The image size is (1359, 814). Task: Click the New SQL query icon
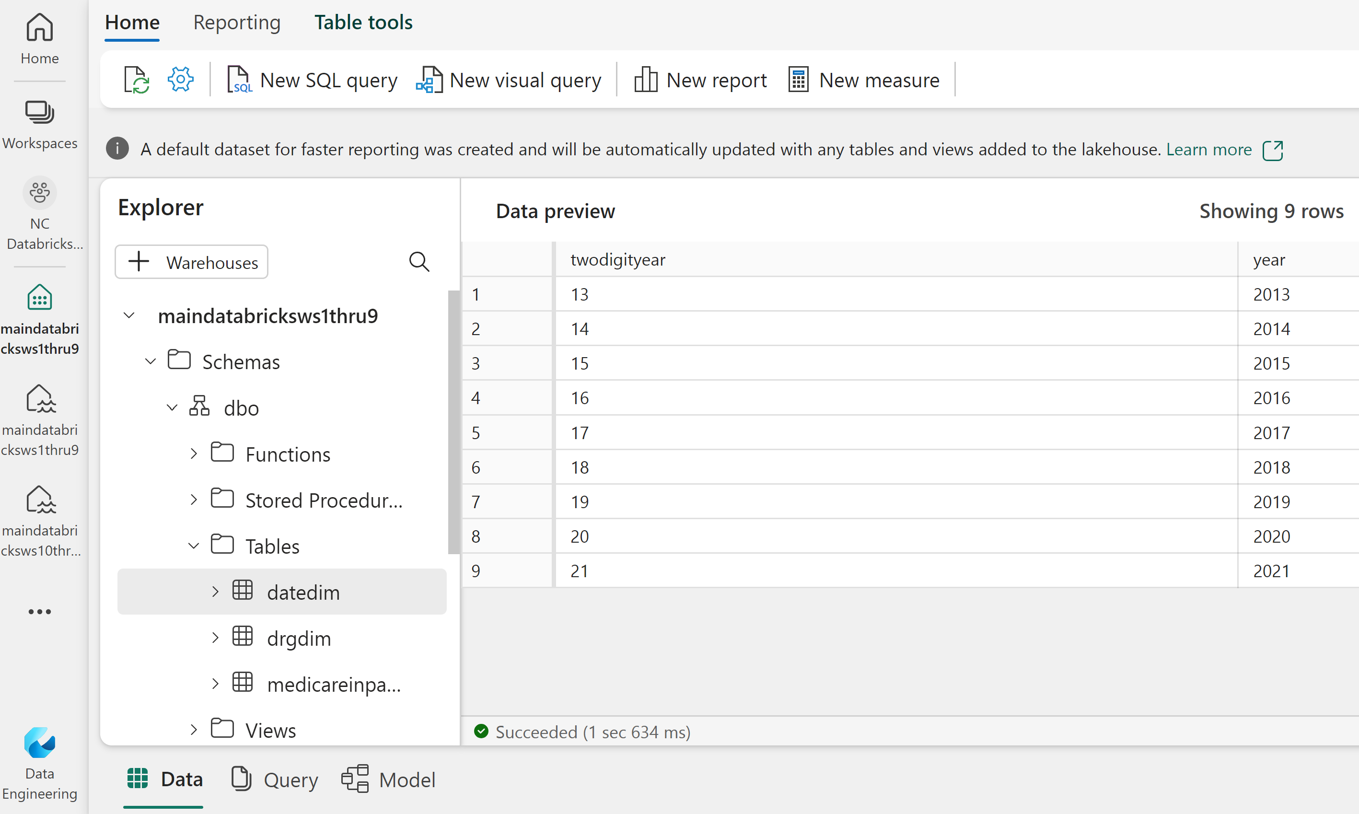[239, 80]
